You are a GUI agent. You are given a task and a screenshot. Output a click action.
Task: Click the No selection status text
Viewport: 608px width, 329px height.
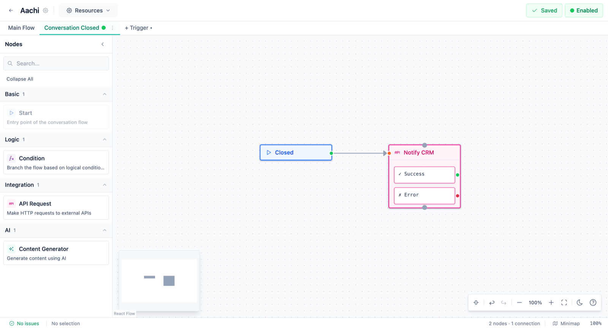(x=66, y=323)
